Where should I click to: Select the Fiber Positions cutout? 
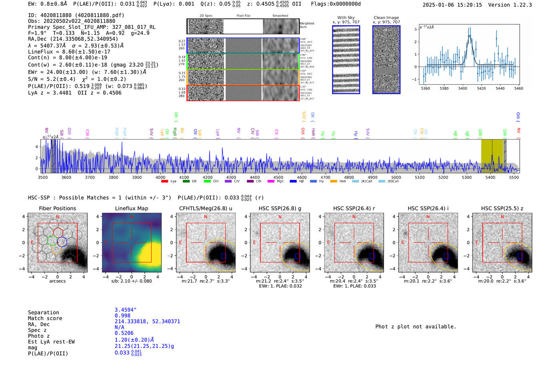tap(58, 242)
